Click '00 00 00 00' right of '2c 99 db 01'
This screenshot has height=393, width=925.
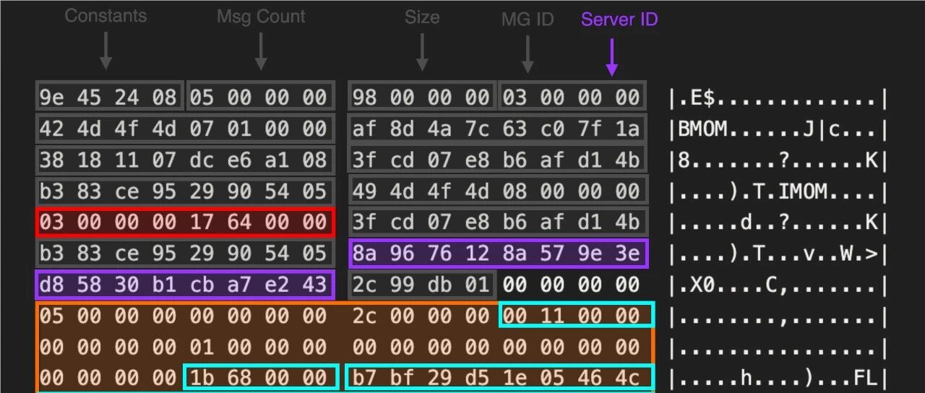pyautogui.click(x=571, y=284)
